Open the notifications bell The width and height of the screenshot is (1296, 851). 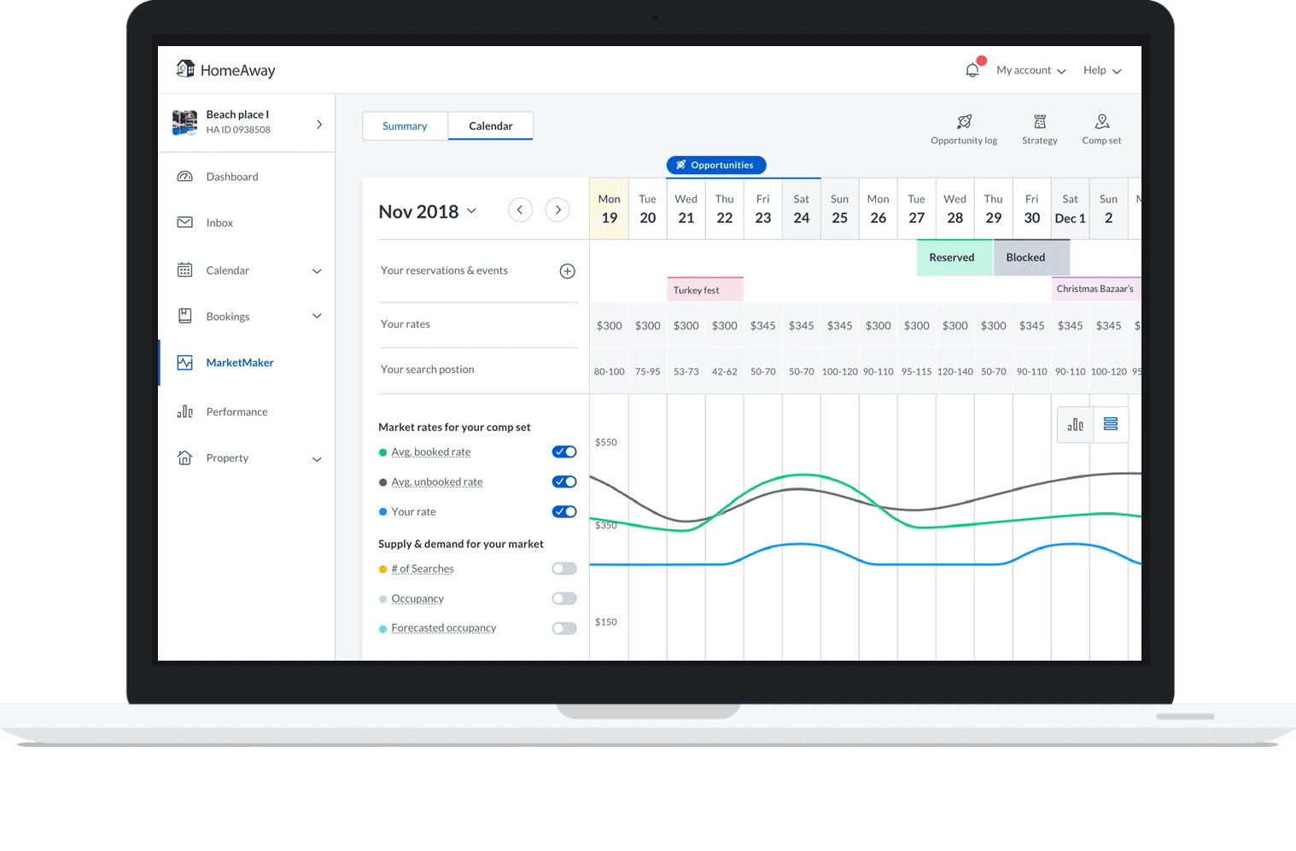pos(972,70)
